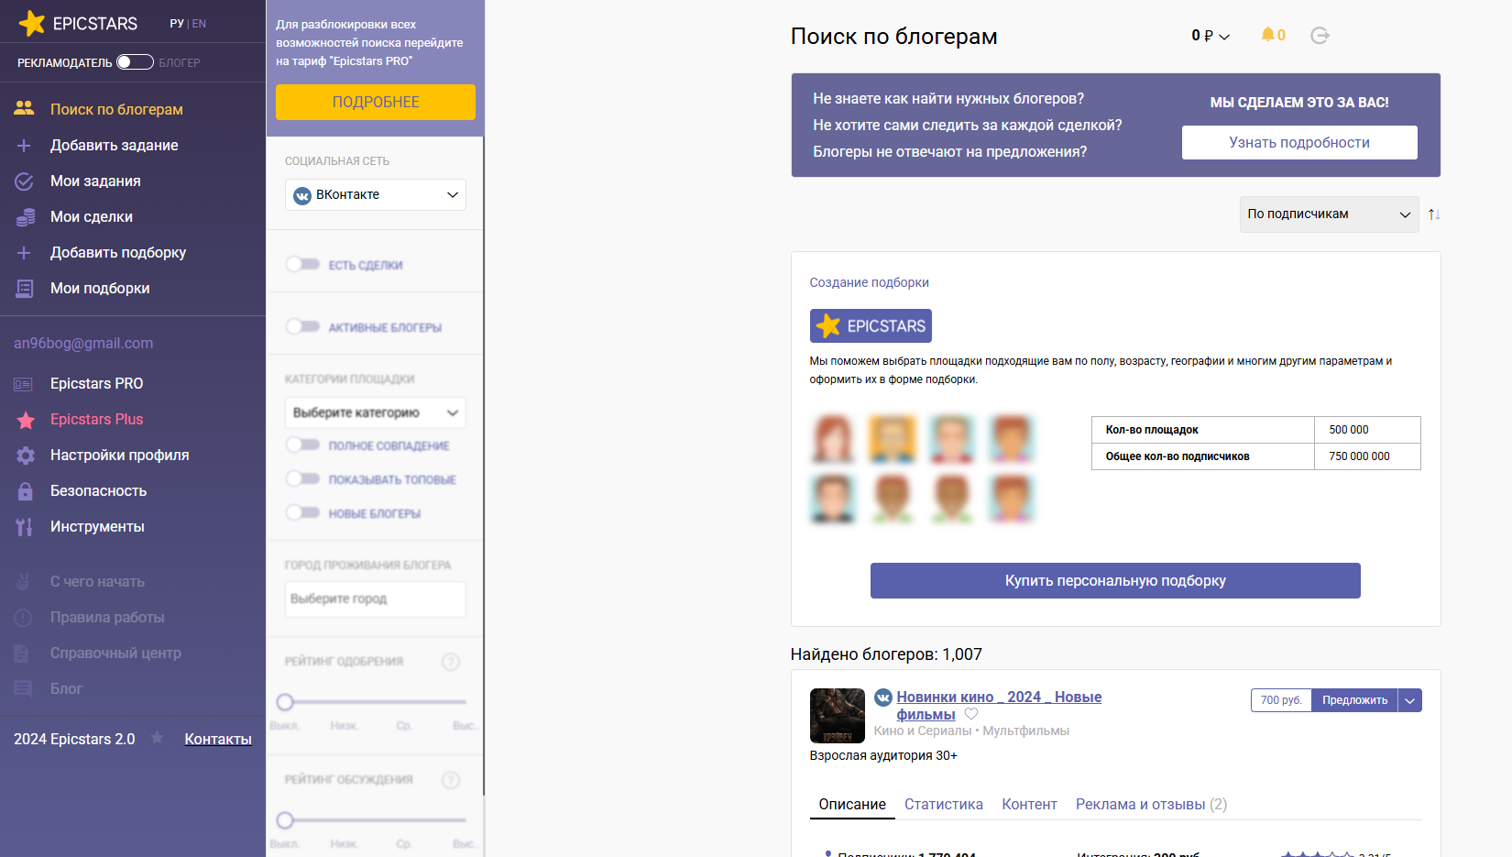Image resolution: width=1512 pixels, height=857 pixels.
Task: Open the Реклама и отзывы tab
Action: click(1151, 804)
